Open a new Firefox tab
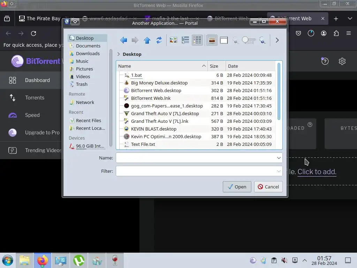The image size is (357, 268). [x=336, y=19]
